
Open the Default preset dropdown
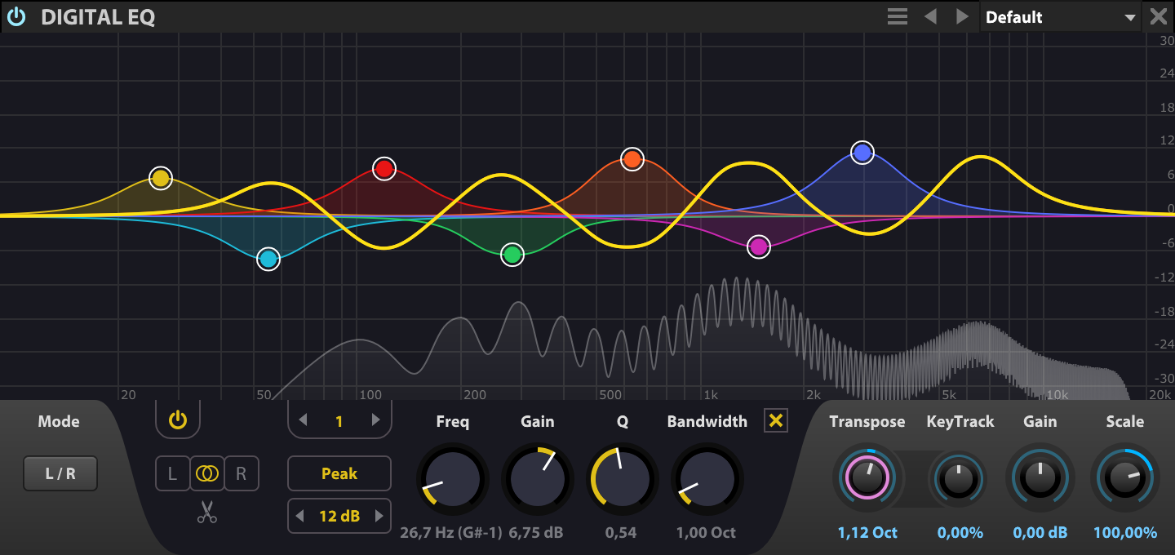click(x=1060, y=17)
